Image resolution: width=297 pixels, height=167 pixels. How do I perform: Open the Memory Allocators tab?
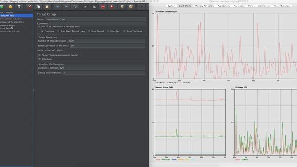click(204, 6)
